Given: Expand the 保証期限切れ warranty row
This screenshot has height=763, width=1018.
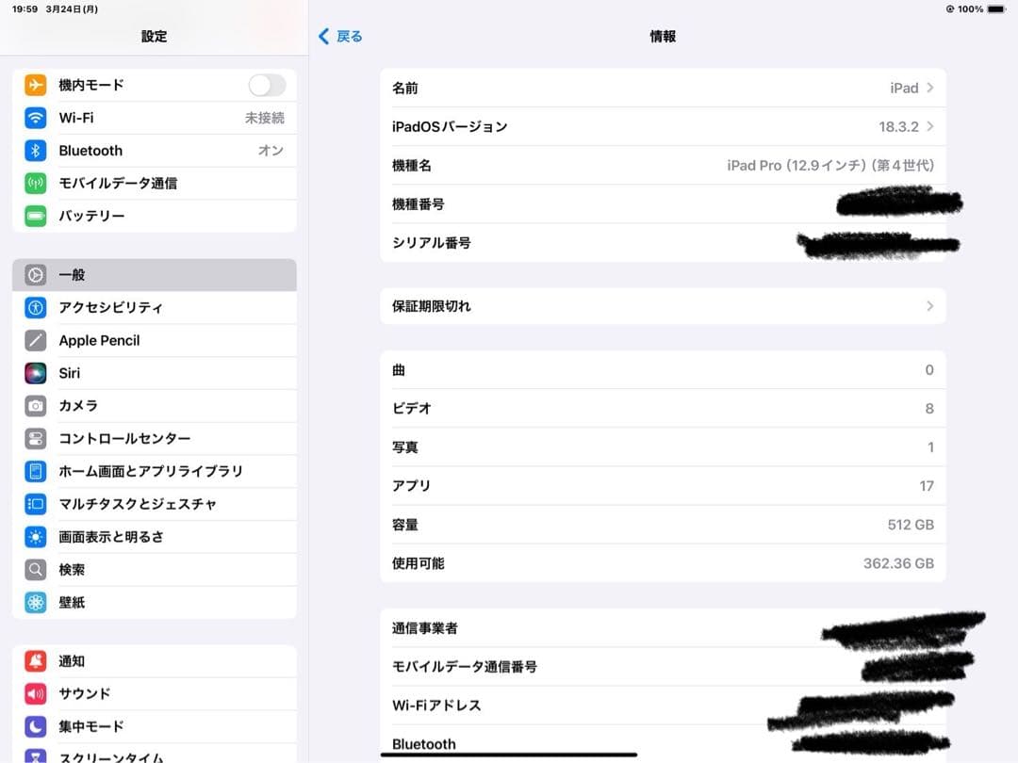Looking at the screenshot, I should [x=929, y=306].
